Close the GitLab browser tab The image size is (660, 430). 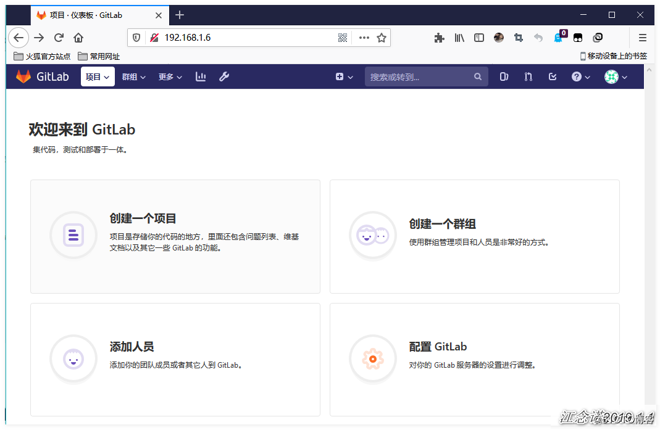159,15
